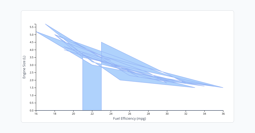This screenshot has height=133, width=255.
Task: Select the 28 mpg x-axis tick label
Action: tap(148, 114)
